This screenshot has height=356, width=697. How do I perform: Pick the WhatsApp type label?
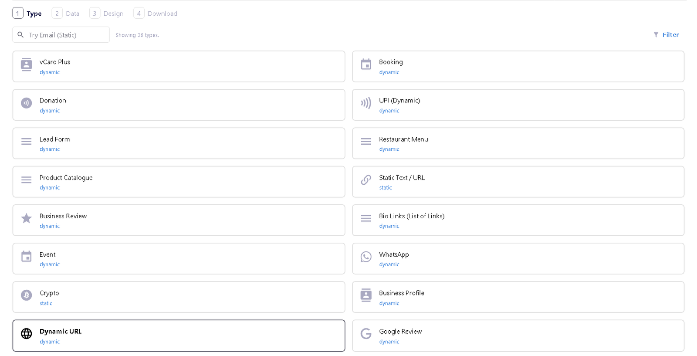point(394,254)
